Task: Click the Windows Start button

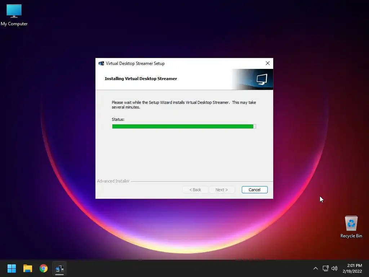Action: (x=12, y=268)
